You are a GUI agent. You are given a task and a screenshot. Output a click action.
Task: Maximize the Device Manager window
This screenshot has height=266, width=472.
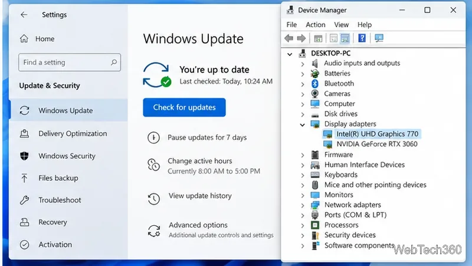[x=427, y=10]
